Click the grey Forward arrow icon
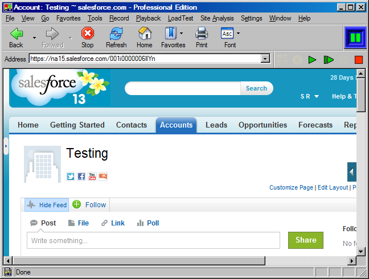This screenshot has width=369, height=279. click(x=52, y=34)
